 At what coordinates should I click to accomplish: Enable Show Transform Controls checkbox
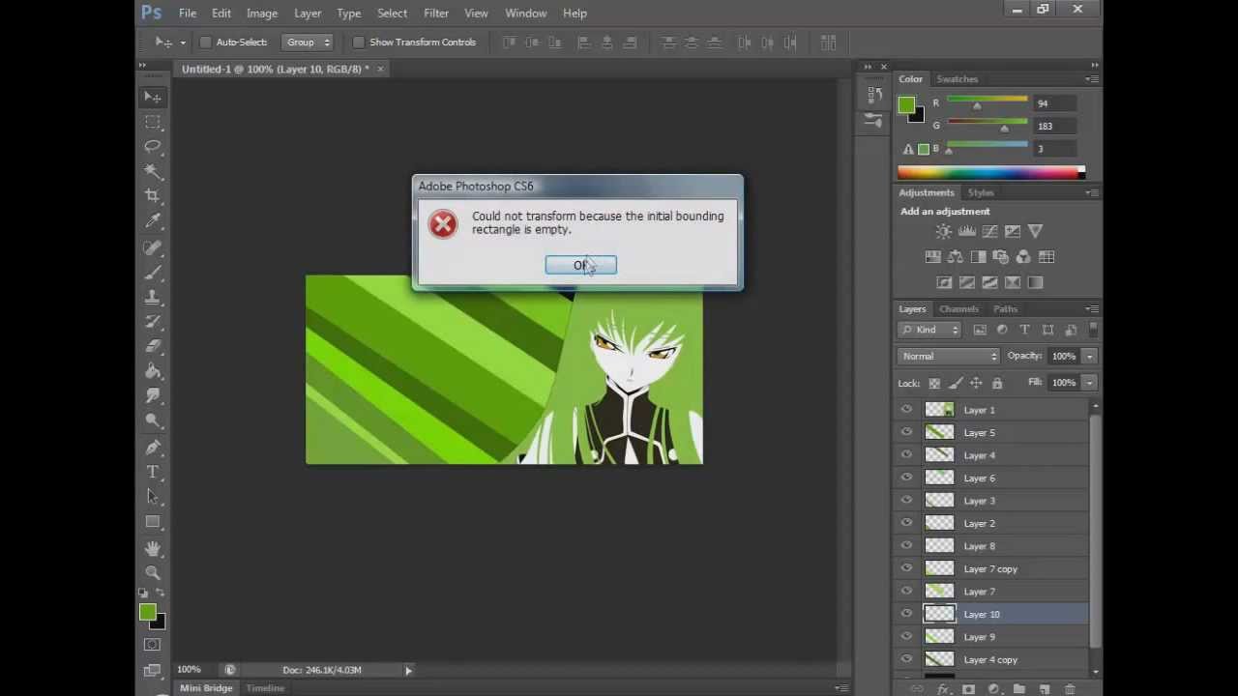(359, 43)
